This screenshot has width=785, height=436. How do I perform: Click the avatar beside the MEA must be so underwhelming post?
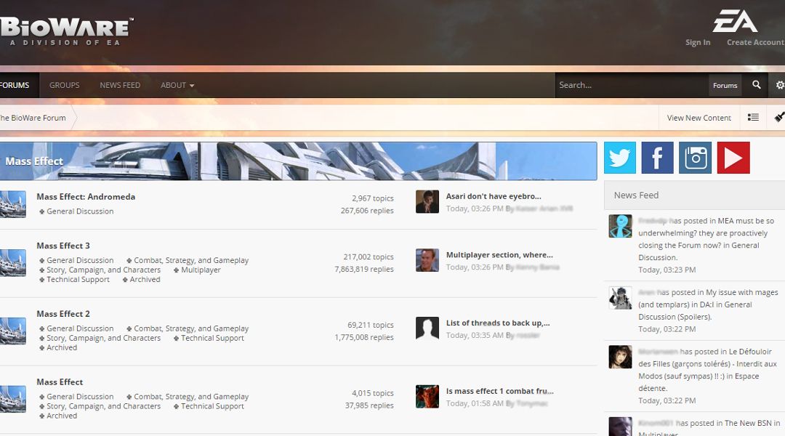click(620, 226)
